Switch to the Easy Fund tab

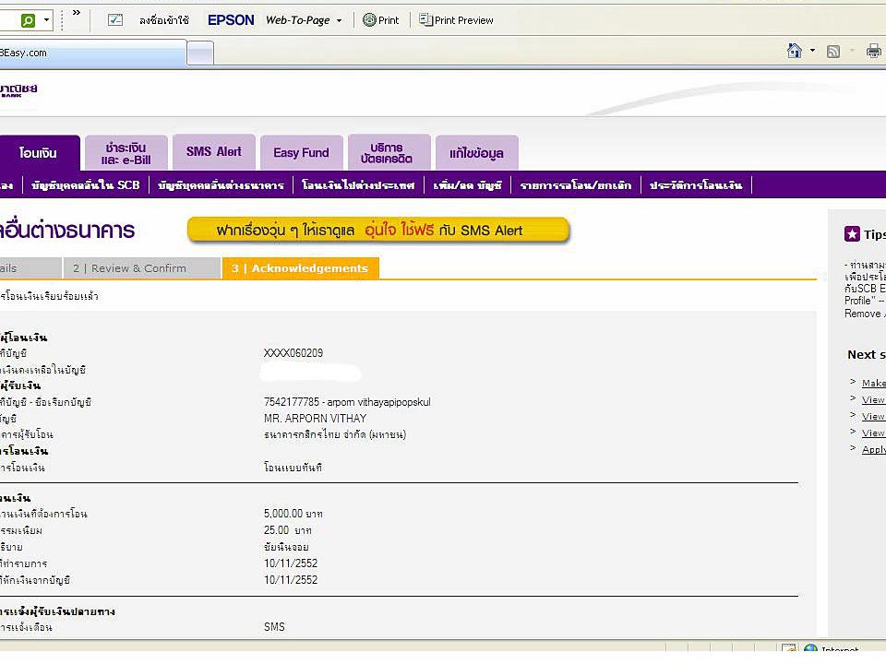click(301, 153)
